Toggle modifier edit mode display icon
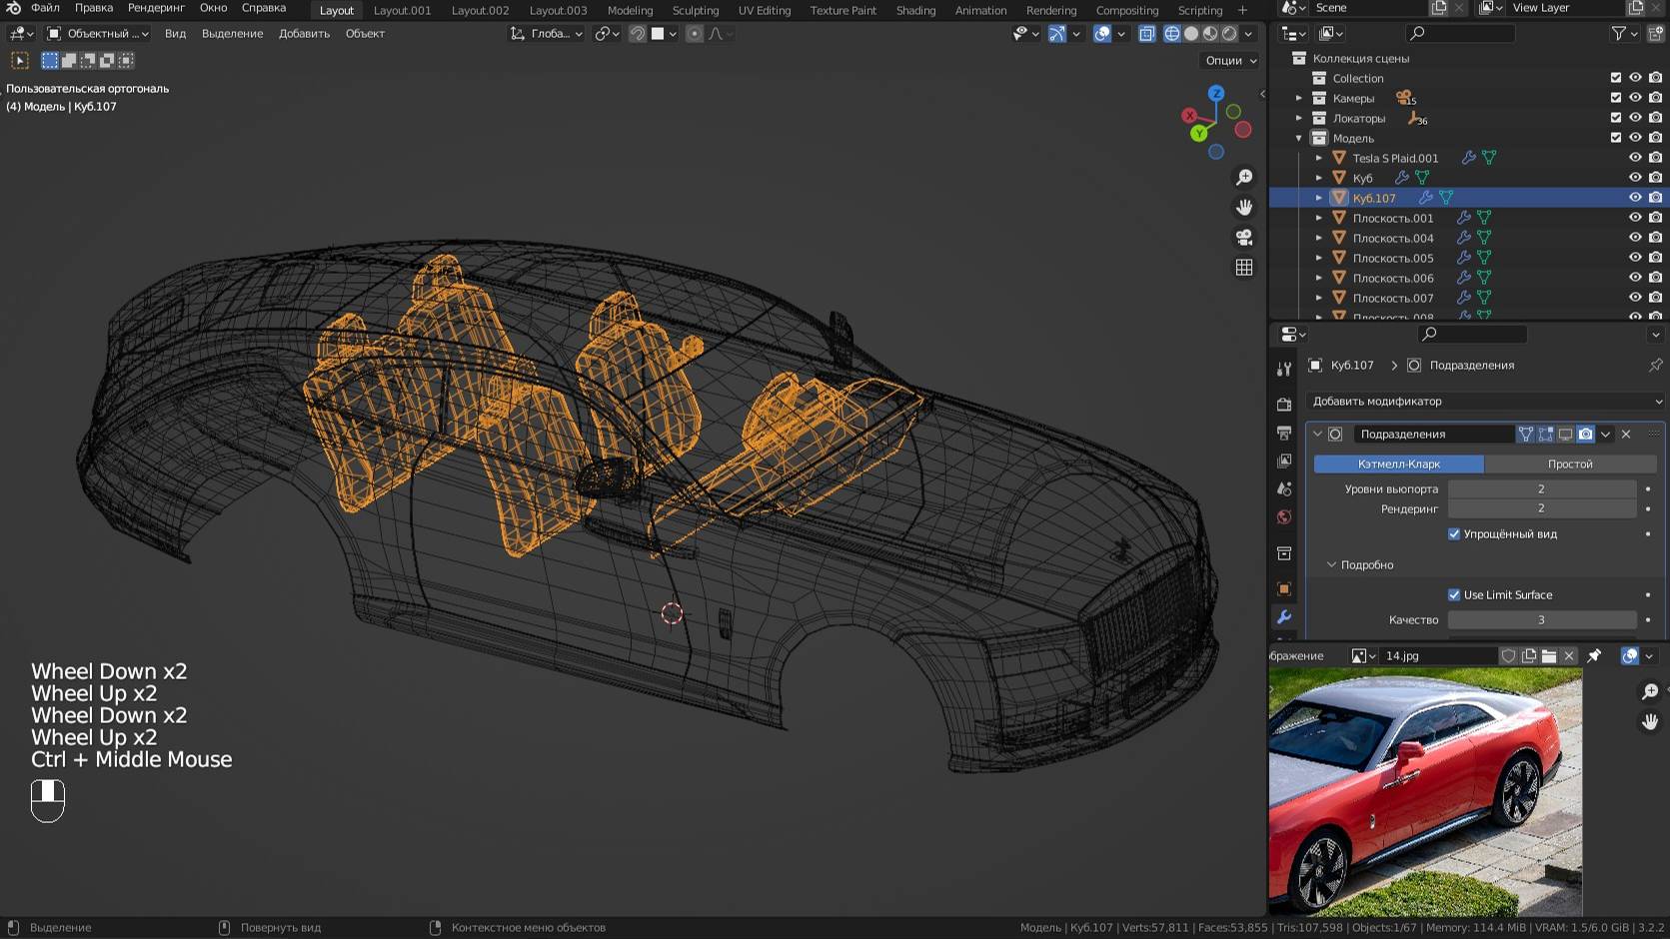This screenshot has width=1670, height=939. click(1546, 434)
